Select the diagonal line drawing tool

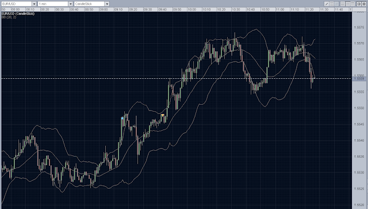[x=327, y=4]
